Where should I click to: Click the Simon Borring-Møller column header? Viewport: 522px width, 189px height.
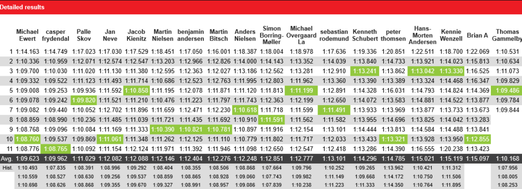(272, 35)
